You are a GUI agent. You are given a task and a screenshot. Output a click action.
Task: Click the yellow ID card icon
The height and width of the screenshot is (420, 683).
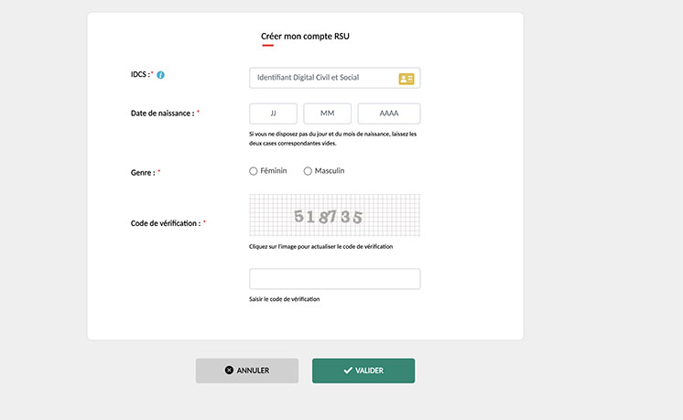(x=407, y=79)
